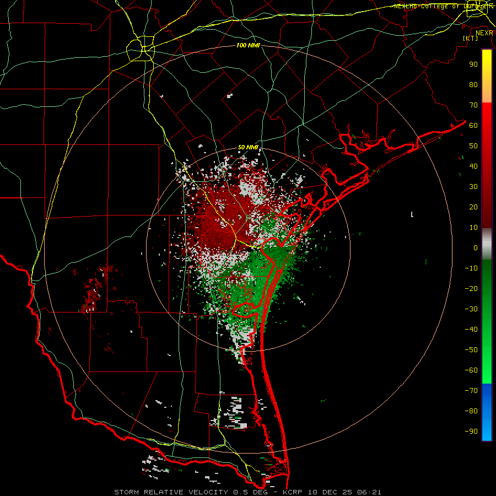Click the -70 scale label
This screenshot has height=496, width=496.
[x=471, y=391]
